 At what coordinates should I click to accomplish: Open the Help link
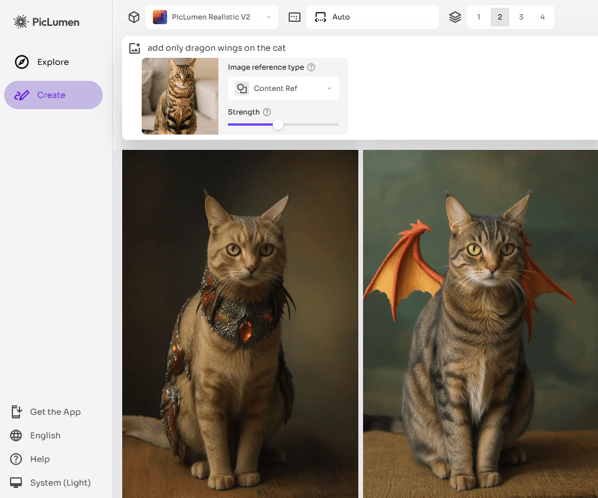coord(40,459)
